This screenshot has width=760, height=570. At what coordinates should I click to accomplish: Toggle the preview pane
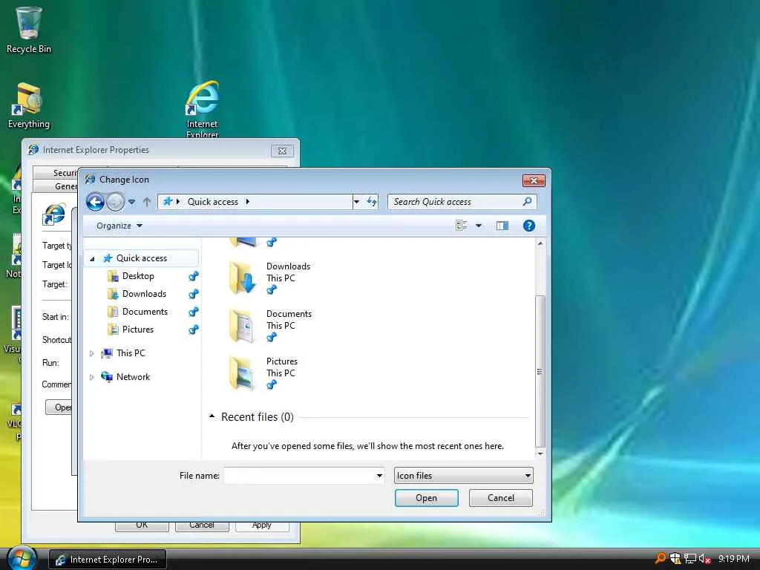coord(502,226)
